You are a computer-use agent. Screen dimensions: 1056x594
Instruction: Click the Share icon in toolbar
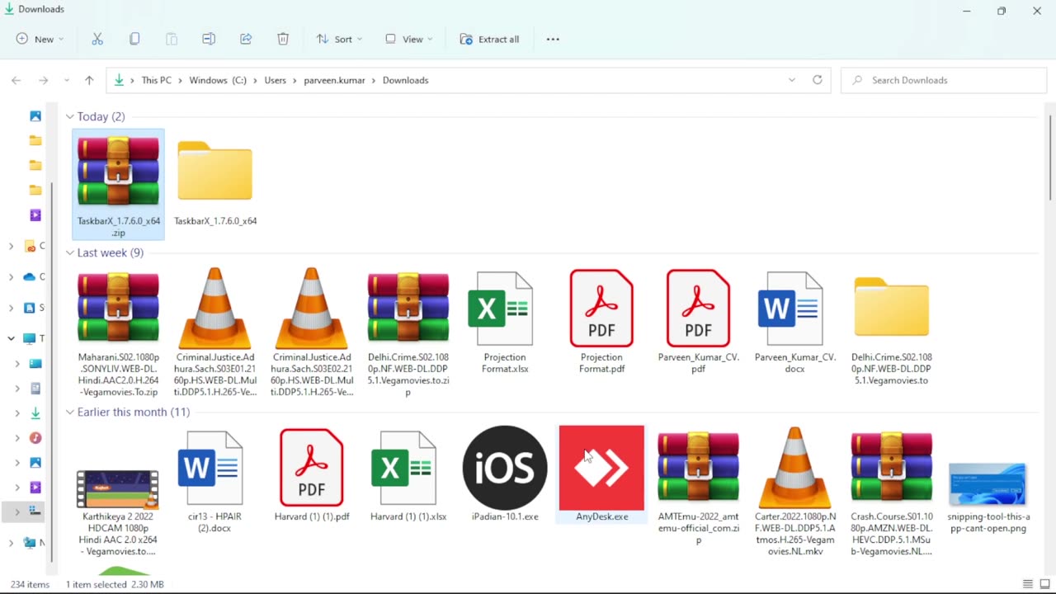(x=246, y=39)
